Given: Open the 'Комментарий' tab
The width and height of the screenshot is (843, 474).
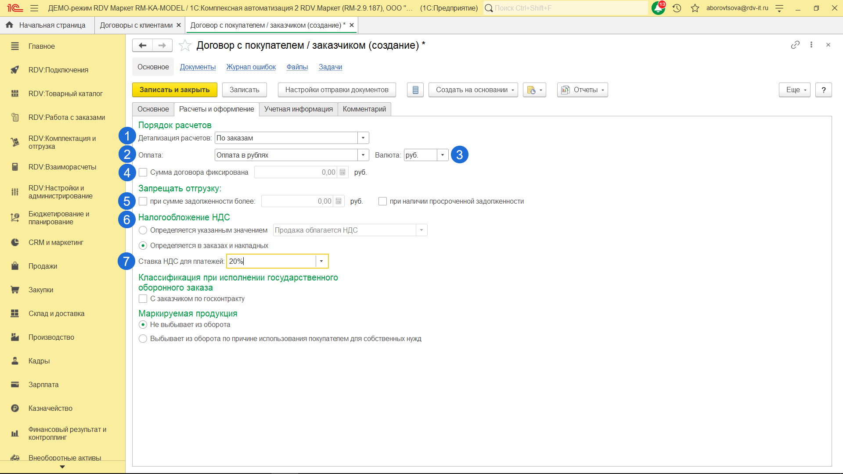Looking at the screenshot, I should pyautogui.click(x=364, y=109).
